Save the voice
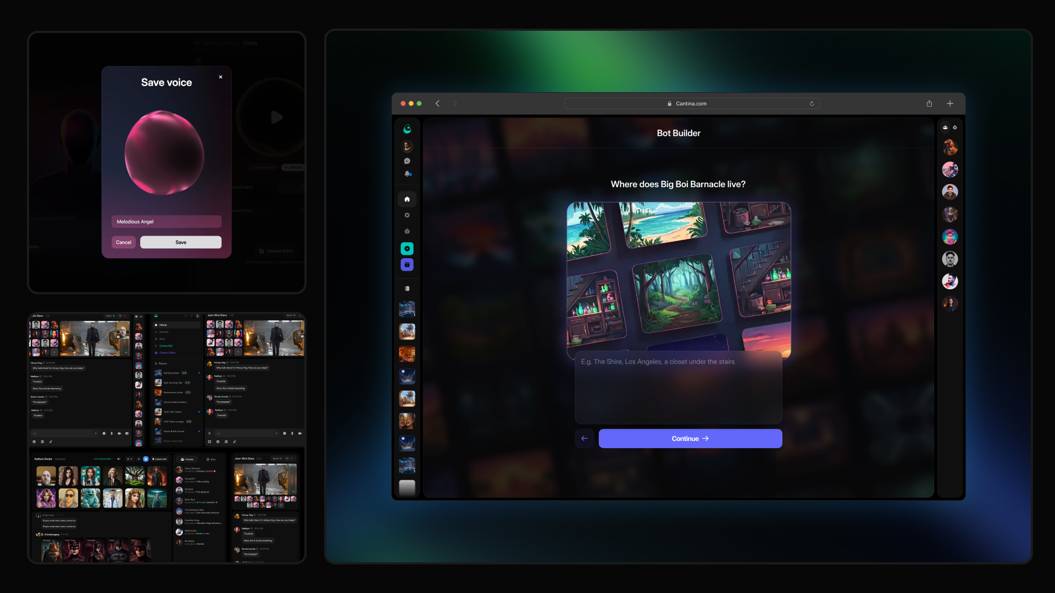Screen dimensions: 1055x593 (181, 242)
